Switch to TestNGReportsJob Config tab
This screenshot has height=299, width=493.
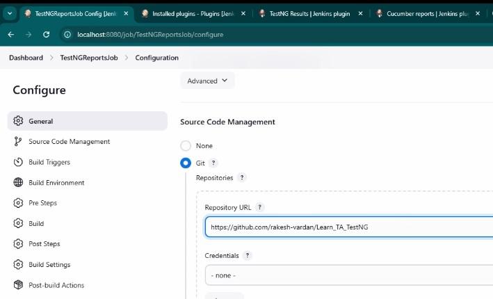tap(76, 13)
